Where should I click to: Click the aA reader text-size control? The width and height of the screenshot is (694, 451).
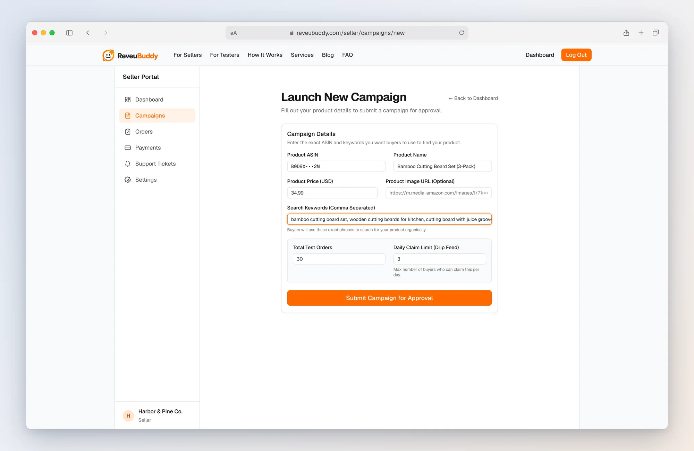click(x=234, y=33)
